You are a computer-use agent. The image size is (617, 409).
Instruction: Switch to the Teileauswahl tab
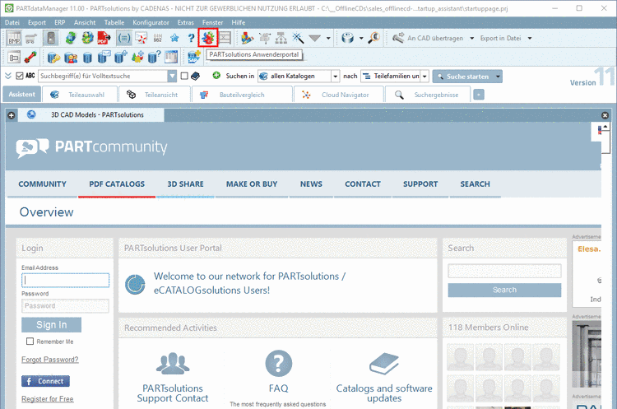(80, 95)
